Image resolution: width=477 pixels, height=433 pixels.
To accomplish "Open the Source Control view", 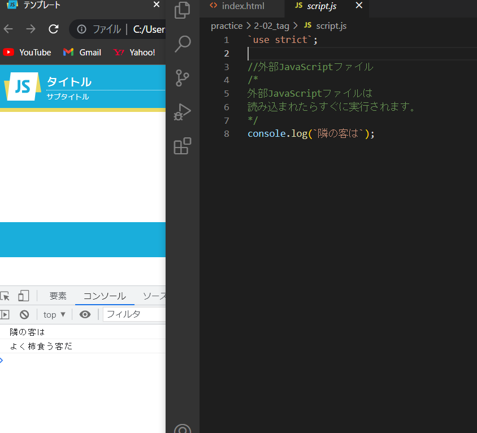I will coord(182,78).
